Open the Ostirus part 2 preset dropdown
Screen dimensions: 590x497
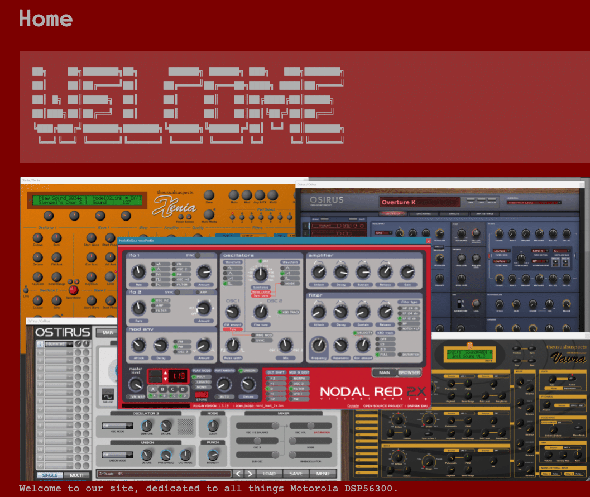click(x=59, y=352)
